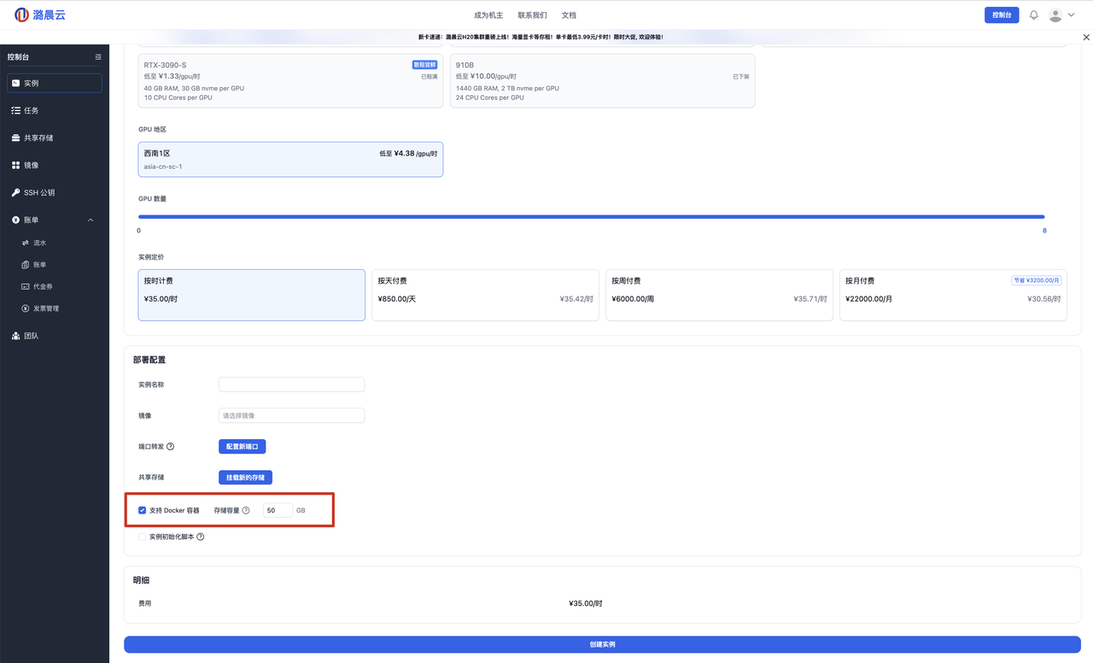Screen dimensions: 1093x663
Task: Open the 文档 top link
Action: [x=569, y=15]
